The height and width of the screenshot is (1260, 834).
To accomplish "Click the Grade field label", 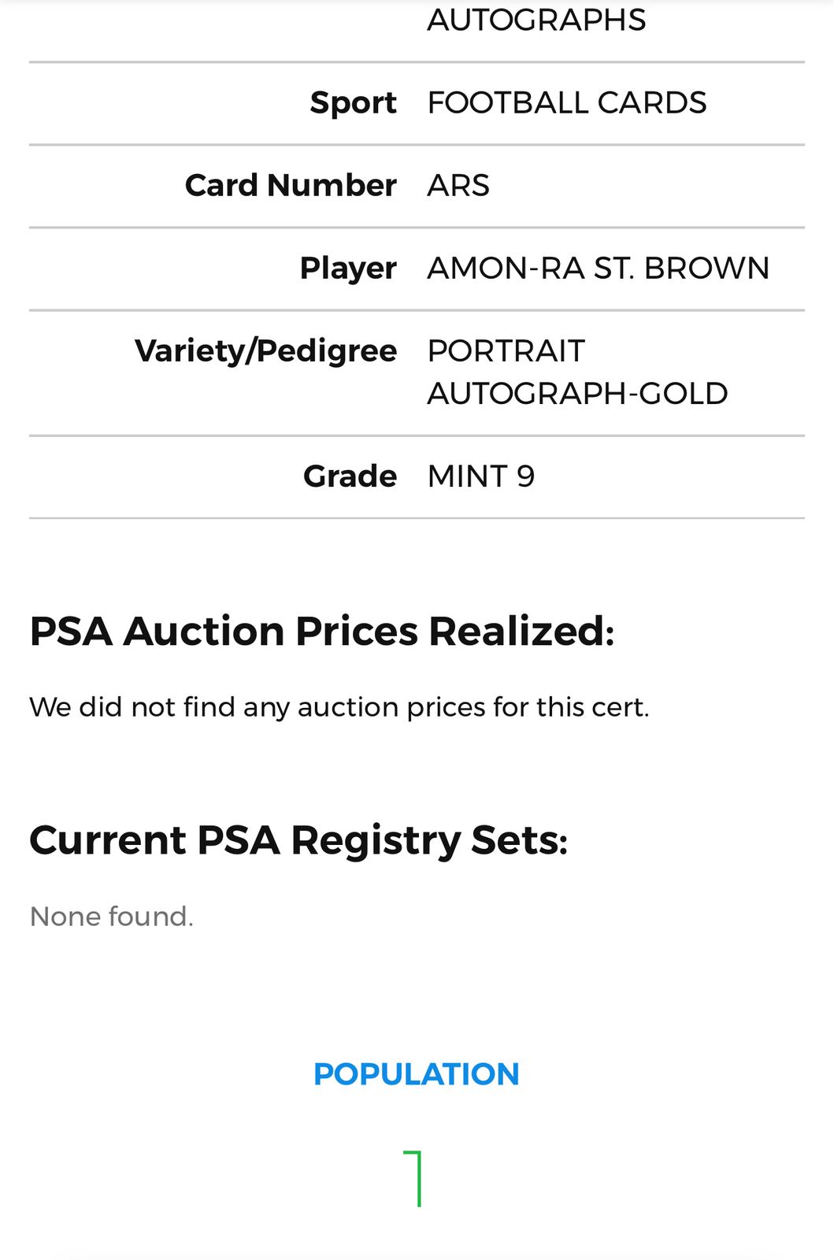I will tap(350, 476).
